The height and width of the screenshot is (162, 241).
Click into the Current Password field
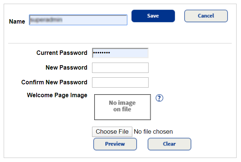coord(120,53)
